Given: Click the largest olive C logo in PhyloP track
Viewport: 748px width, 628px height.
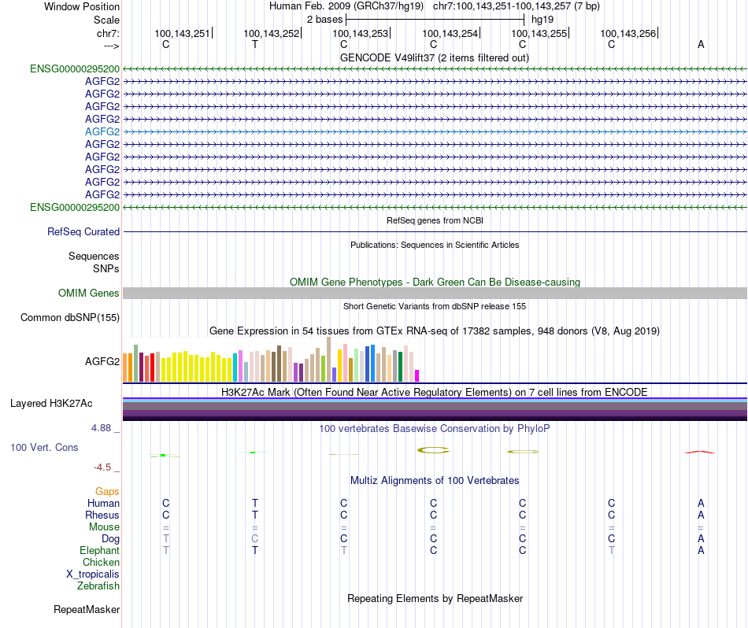Looking at the screenshot, I should click(433, 450).
